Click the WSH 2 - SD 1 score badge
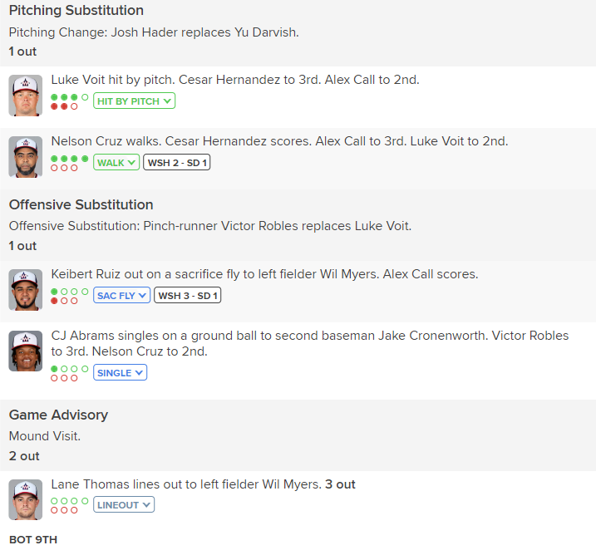This screenshot has height=555, width=596. tap(177, 163)
